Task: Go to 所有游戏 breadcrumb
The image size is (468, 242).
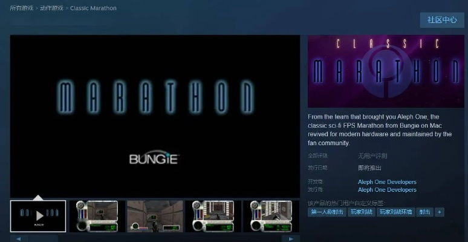Action: click(22, 8)
